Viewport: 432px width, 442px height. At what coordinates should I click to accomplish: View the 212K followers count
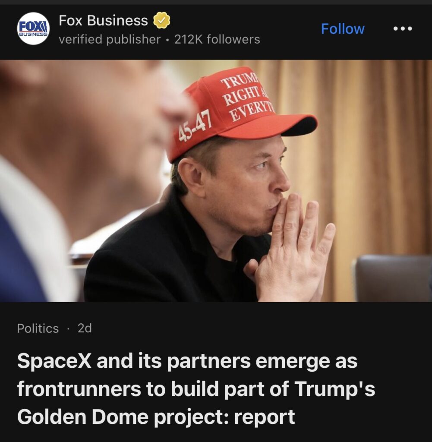(217, 39)
